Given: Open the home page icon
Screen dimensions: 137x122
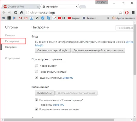Looking at the screenshot, I should pyautogui.click(x=21, y=13).
